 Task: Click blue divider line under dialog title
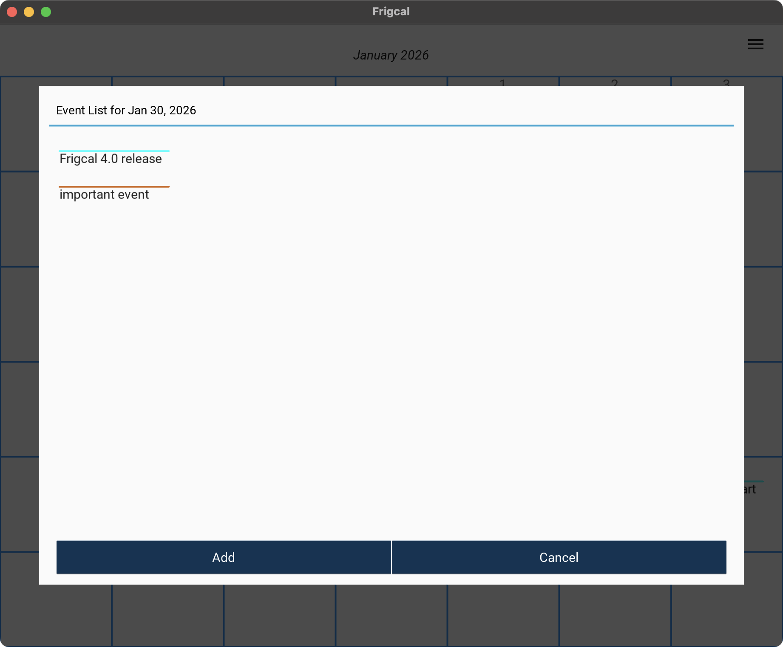coord(391,125)
